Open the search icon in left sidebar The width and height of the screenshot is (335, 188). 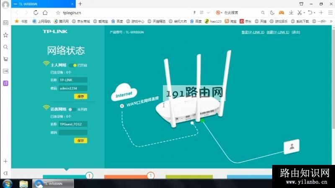(x=5, y=47)
